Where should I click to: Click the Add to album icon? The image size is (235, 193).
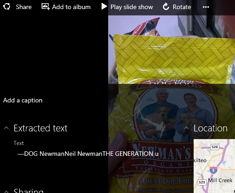(x=45, y=7)
